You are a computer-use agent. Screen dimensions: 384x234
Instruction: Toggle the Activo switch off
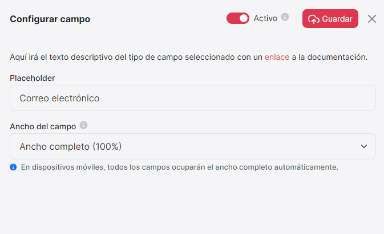(237, 18)
